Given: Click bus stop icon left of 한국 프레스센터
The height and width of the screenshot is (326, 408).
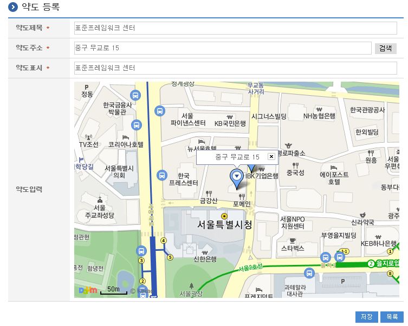Looking at the screenshot, I should point(161,175).
